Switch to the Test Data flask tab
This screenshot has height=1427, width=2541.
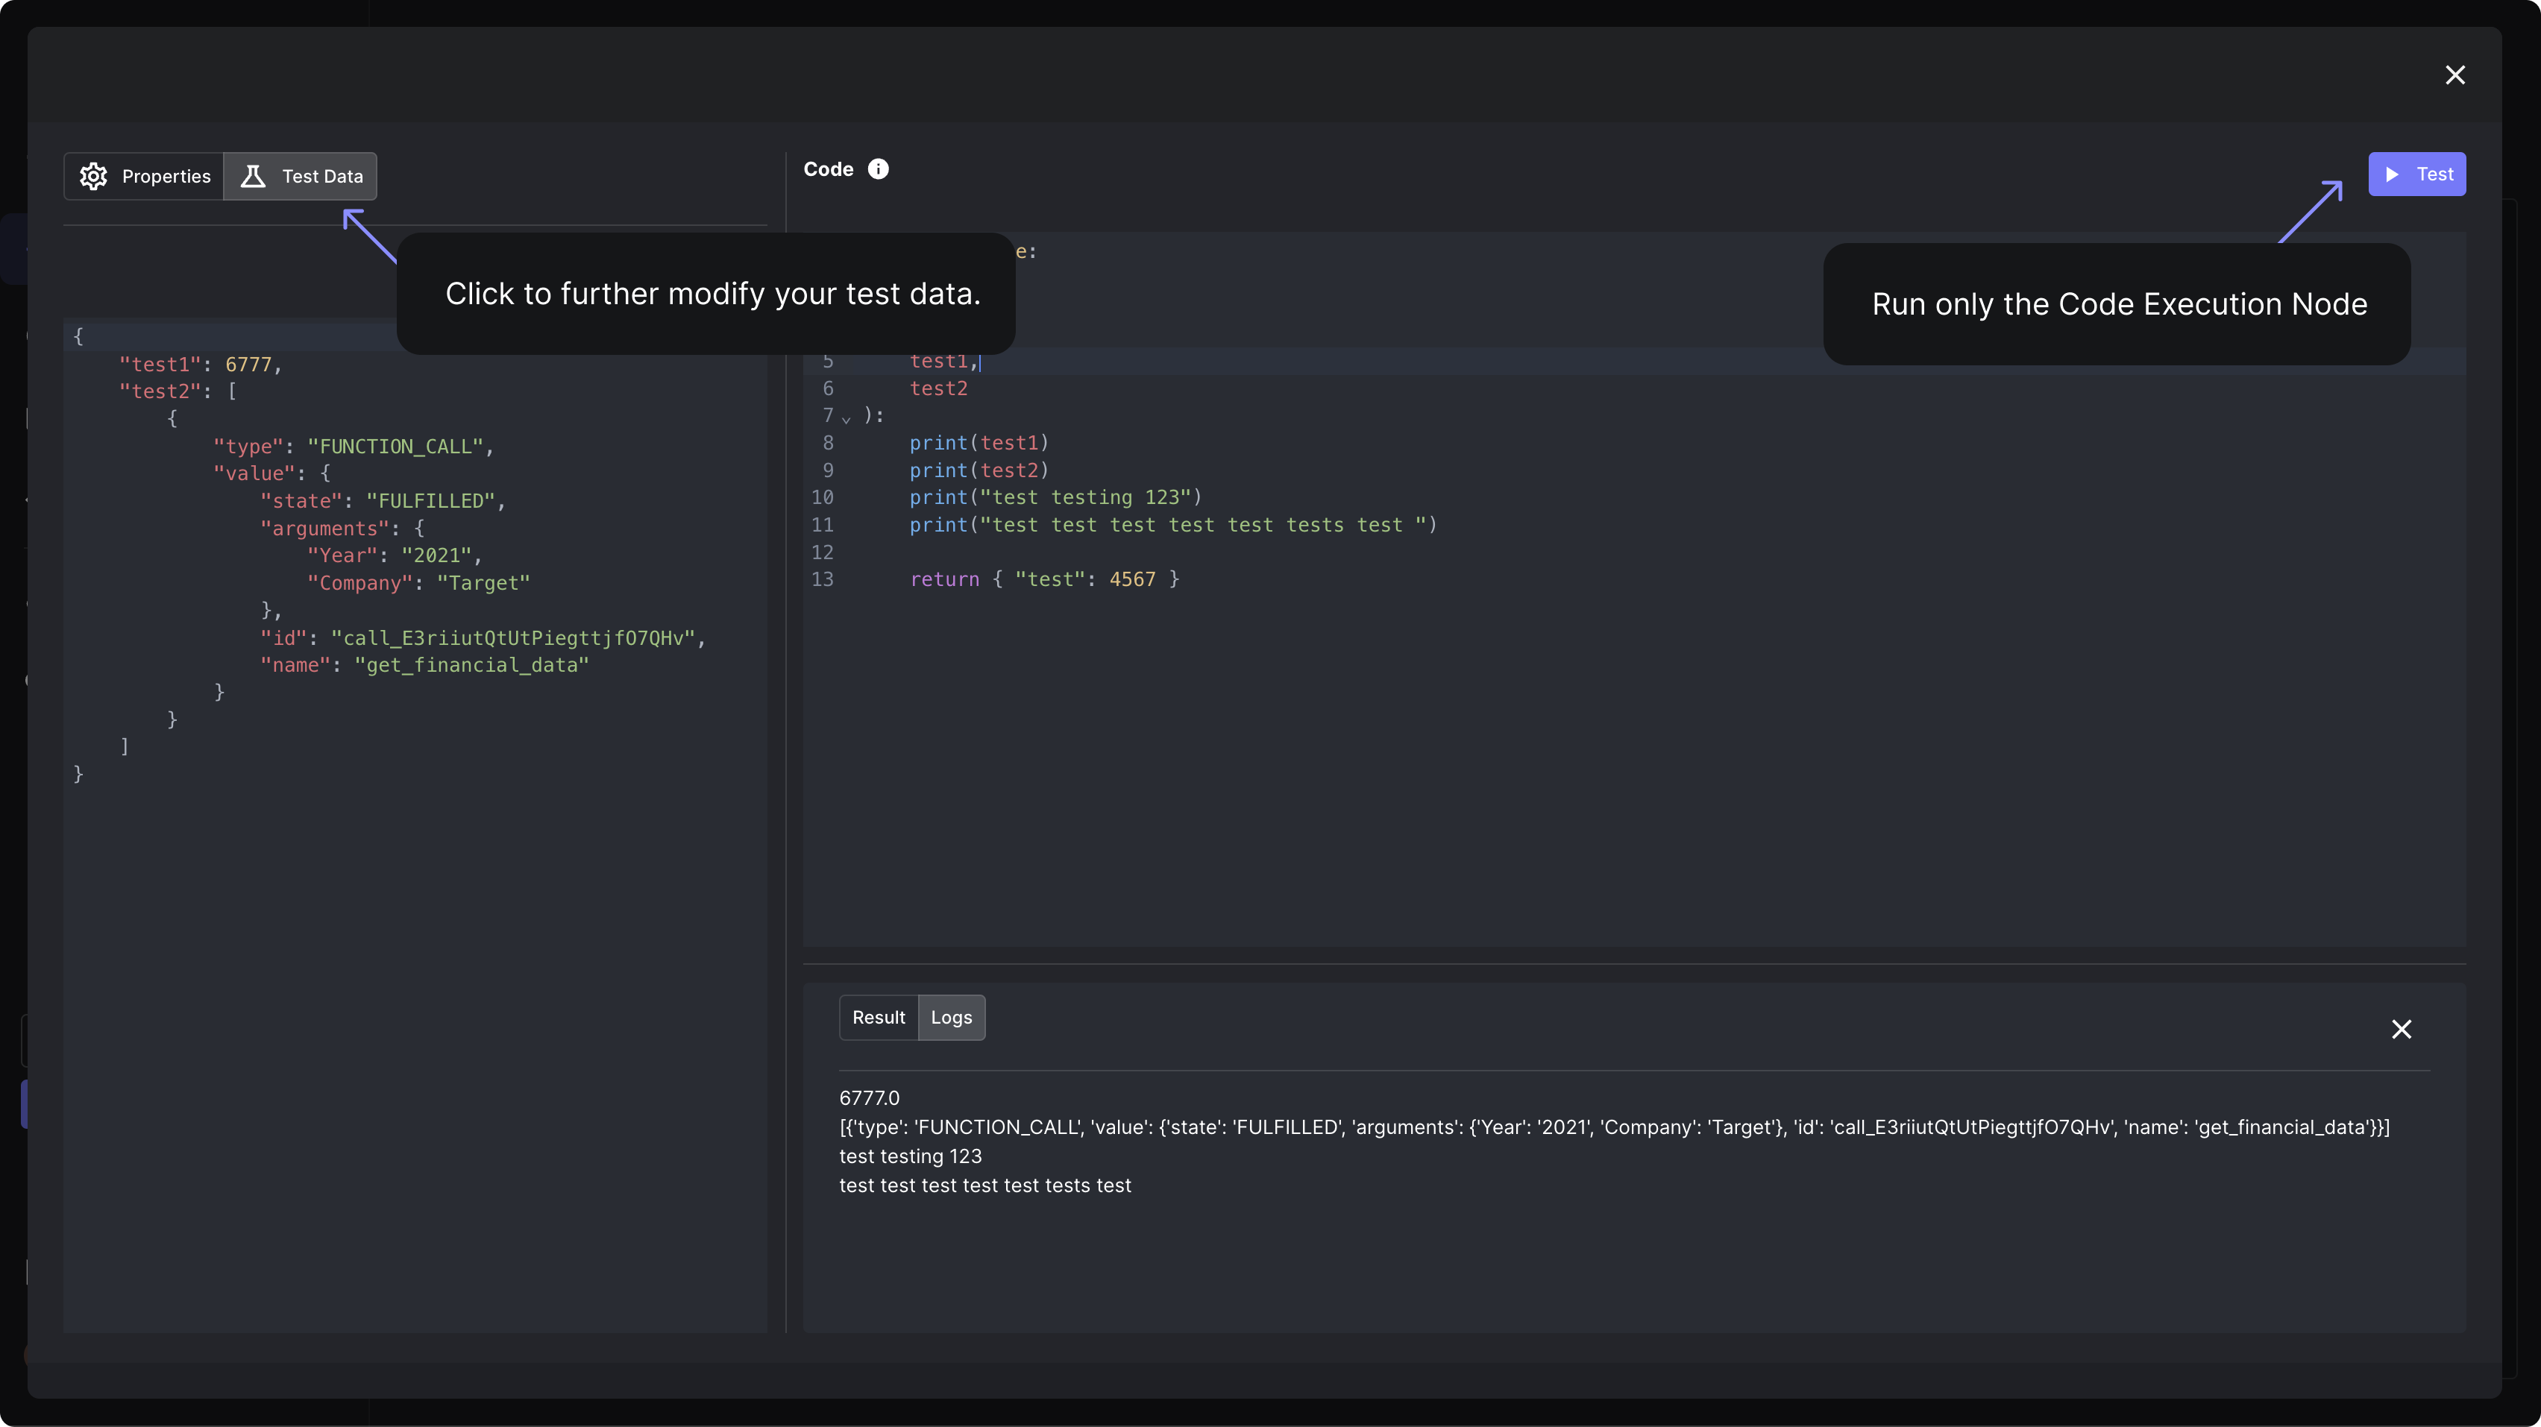click(301, 175)
